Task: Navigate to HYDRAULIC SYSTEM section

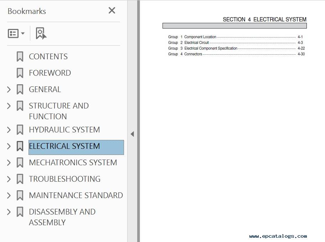Action: (64, 130)
